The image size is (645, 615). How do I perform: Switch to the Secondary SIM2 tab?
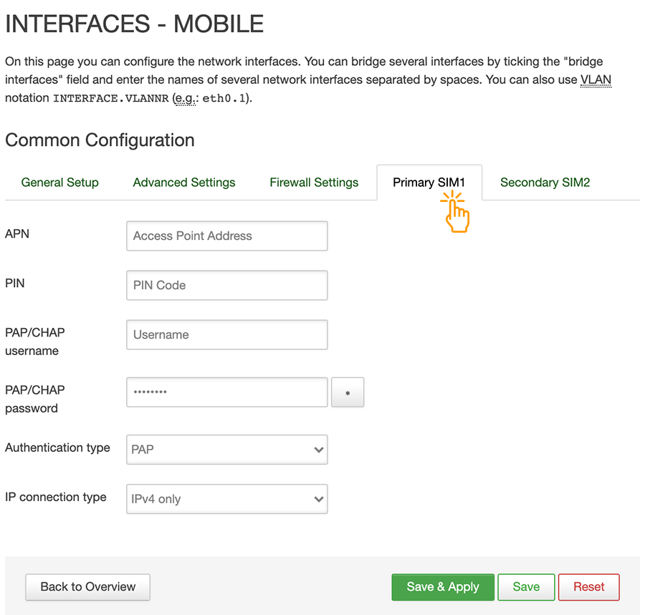click(545, 183)
